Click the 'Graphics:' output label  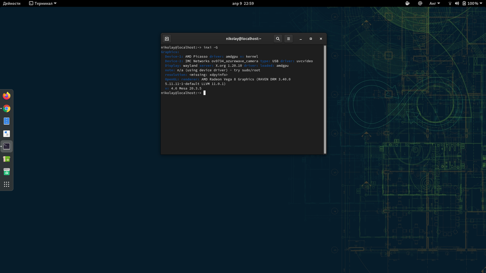[x=170, y=52]
